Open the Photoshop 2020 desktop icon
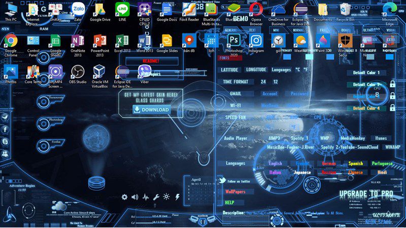This screenshot has width=406, height=228. [x=233, y=44]
